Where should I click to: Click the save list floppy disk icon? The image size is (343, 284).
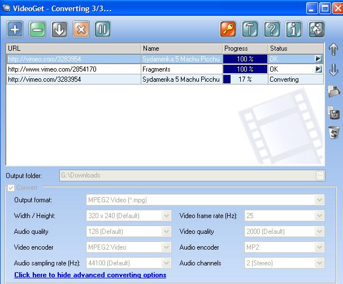pyautogui.click(x=333, y=113)
